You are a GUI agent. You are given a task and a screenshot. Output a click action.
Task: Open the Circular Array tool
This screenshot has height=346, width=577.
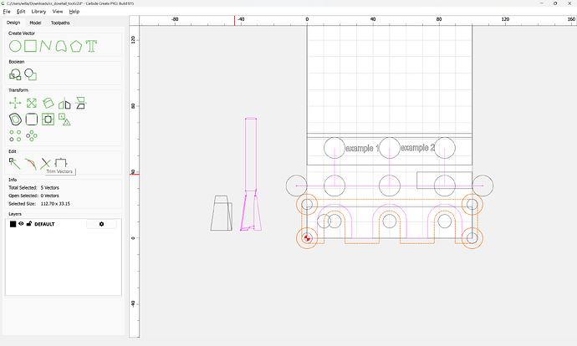click(x=32, y=135)
